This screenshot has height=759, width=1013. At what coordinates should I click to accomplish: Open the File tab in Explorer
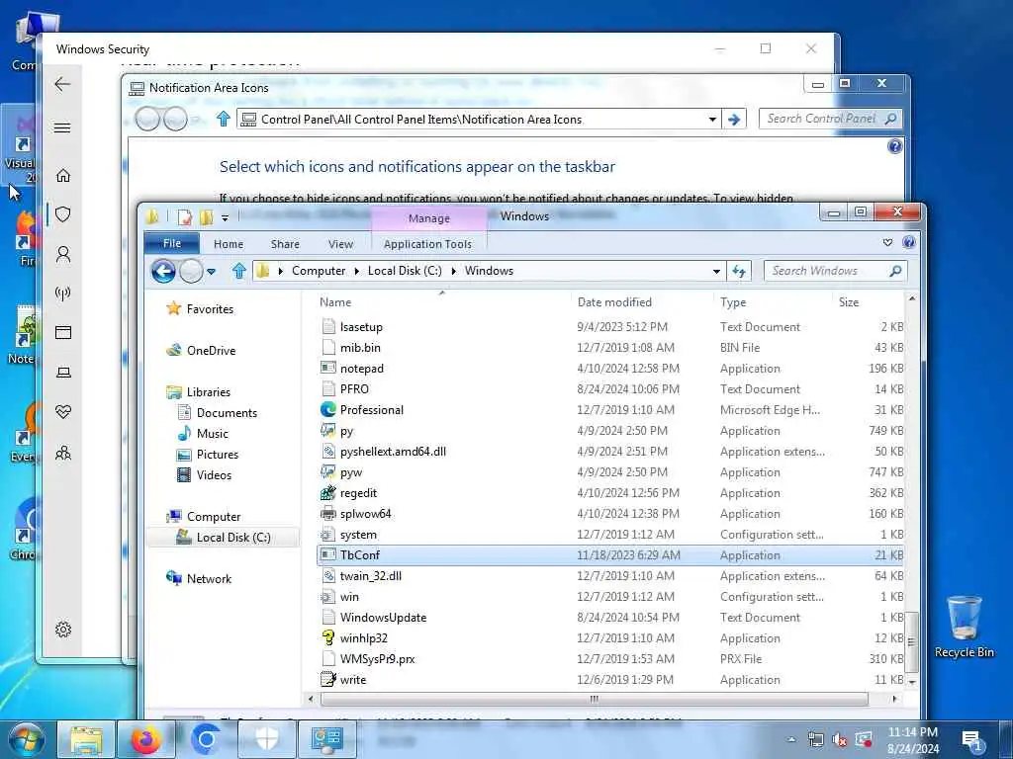172,243
